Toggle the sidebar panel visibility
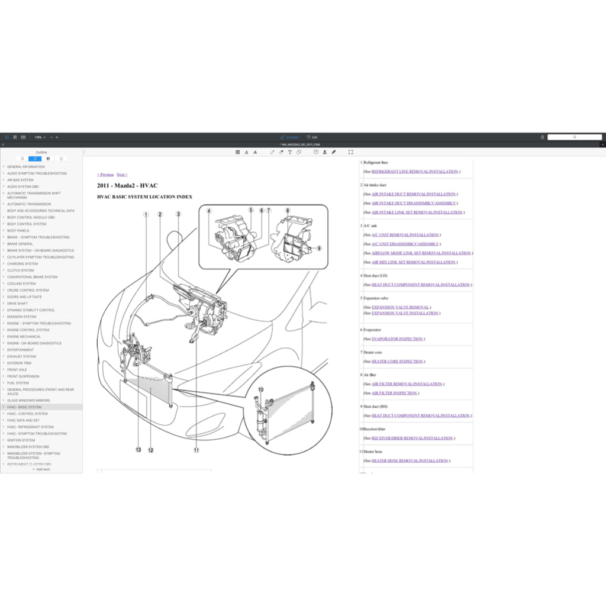This screenshot has width=606, height=606. (x=7, y=137)
